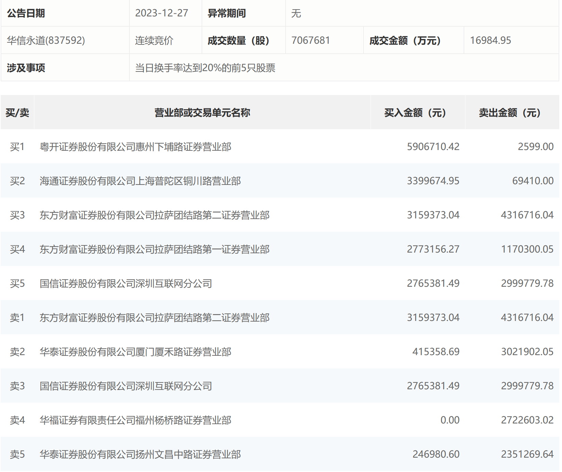Viewport: 562px width, 472px height.
Task: Select sell amount 2351269.64
Action: [x=527, y=454]
